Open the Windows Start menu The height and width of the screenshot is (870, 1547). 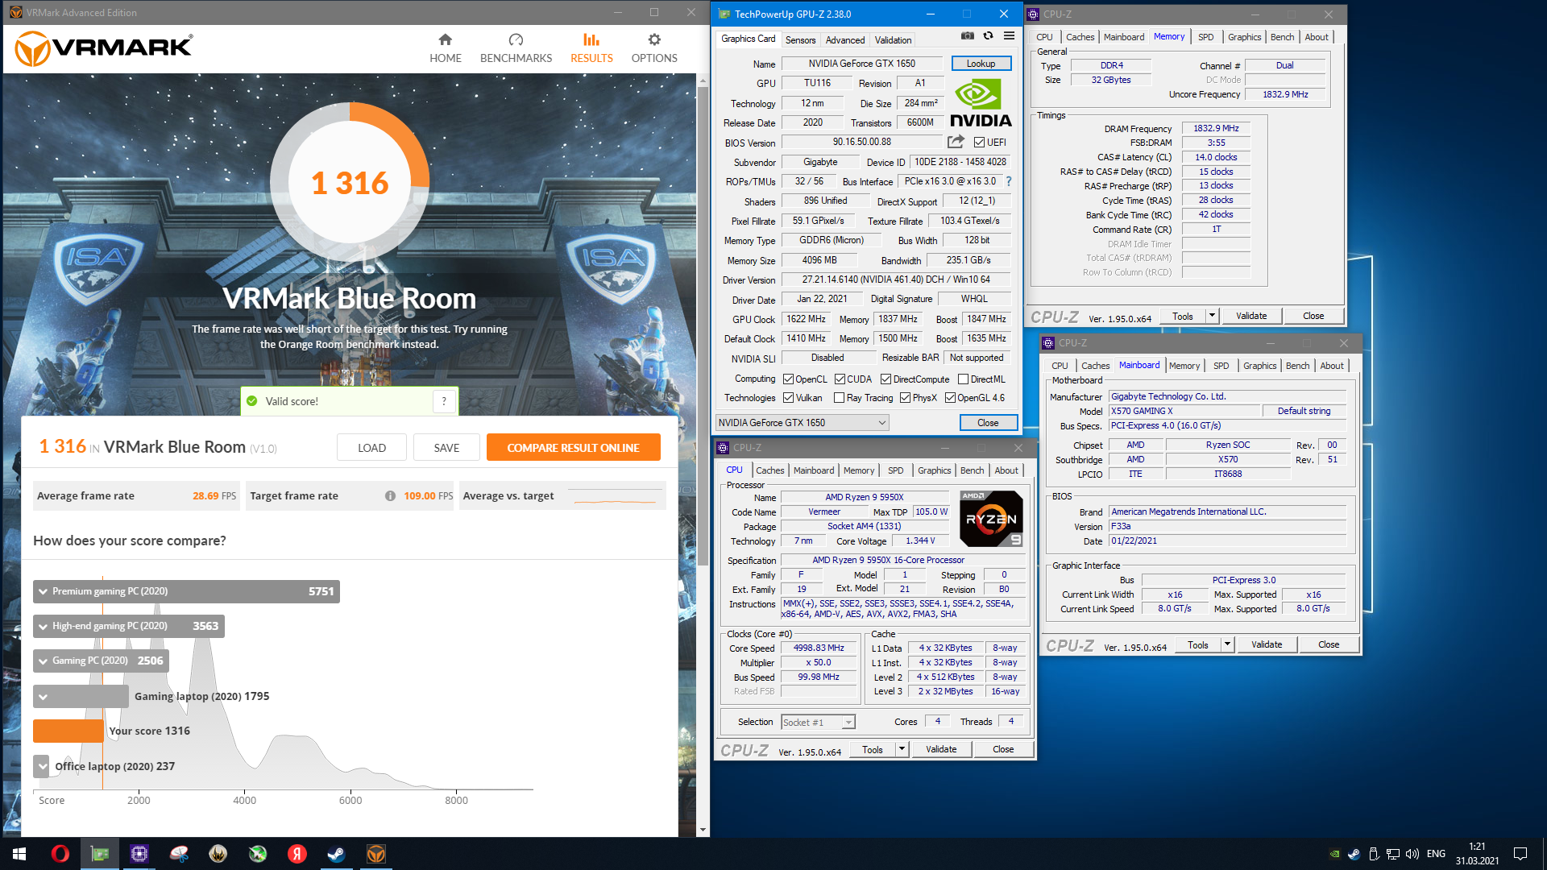click(x=19, y=854)
